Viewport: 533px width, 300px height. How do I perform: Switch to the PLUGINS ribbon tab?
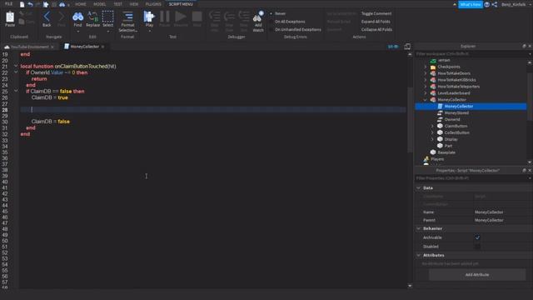[x=153, y=4]
